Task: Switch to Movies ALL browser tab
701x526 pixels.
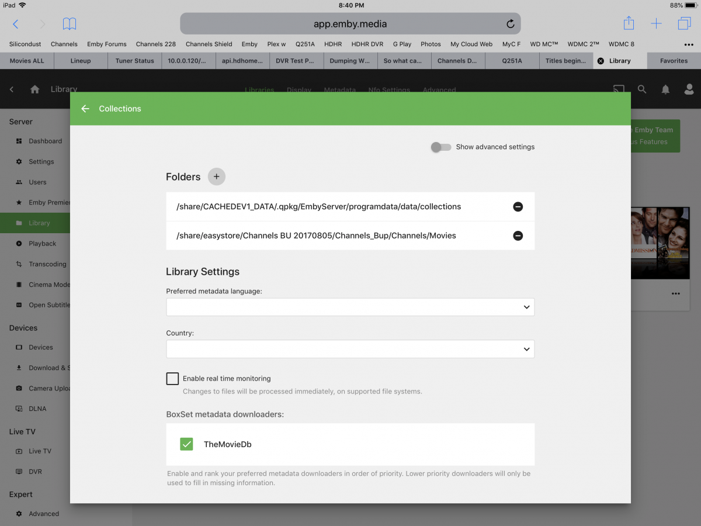Action: 27,61
